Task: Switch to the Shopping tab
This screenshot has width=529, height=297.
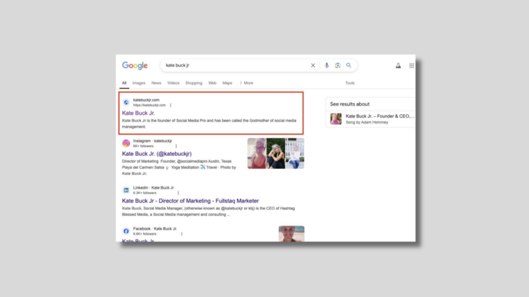Action: coord(194,83)
